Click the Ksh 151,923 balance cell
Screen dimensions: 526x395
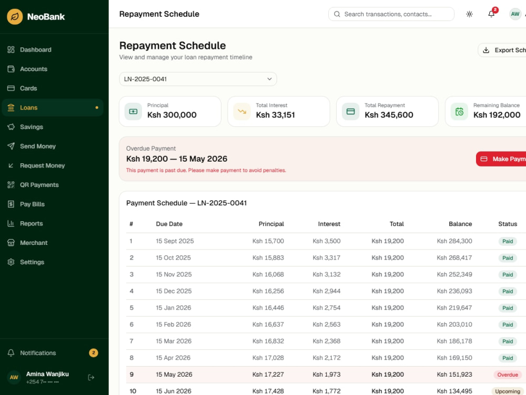[454, 374]
